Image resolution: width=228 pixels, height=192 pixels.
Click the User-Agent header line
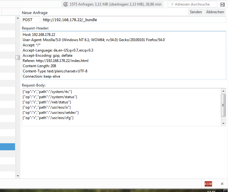(x=94, y=40)
